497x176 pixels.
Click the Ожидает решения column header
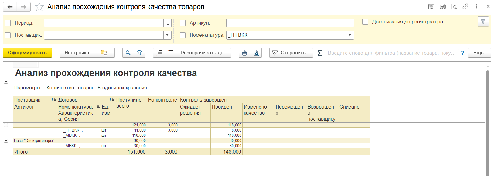click(x=195, y=113)
